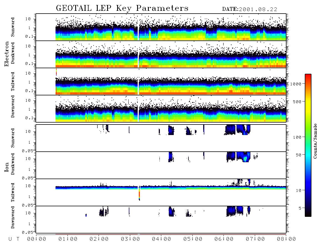This screenshot has height=244, width=317.
Task: Click the vertical "Electron" group label
Action: point(7,54)
